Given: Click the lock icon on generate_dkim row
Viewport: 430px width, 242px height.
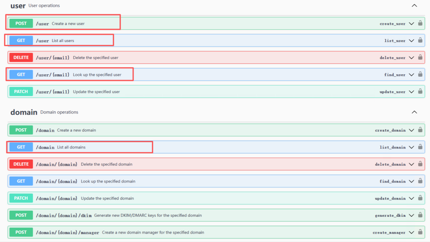Looking at the screenshot, I should [x=420, y=215].
